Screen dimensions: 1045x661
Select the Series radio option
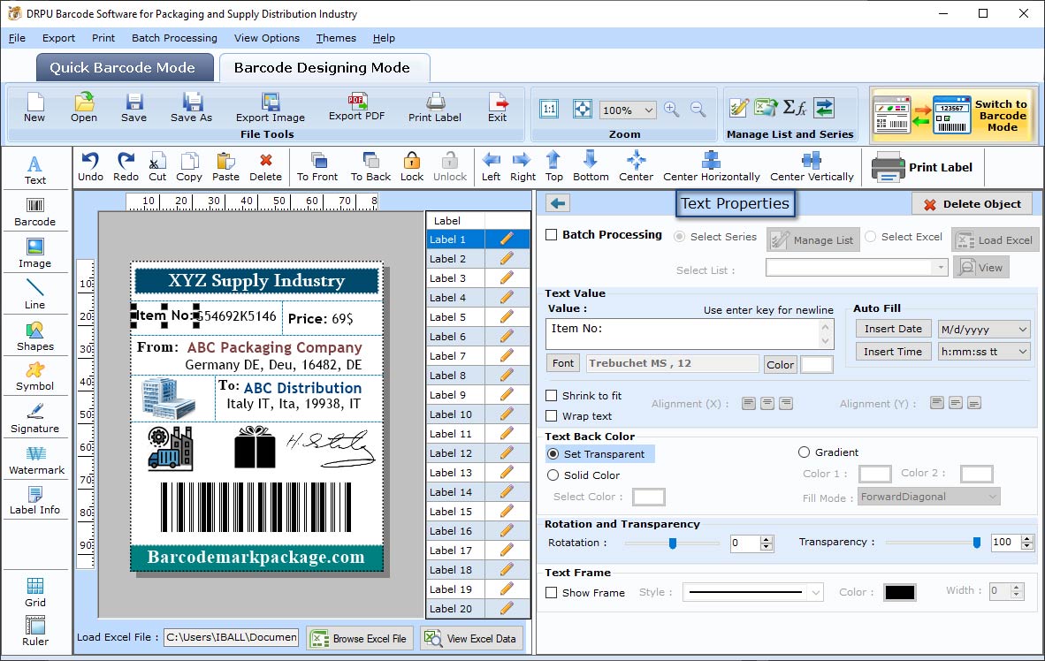click(x=679, y=237)
